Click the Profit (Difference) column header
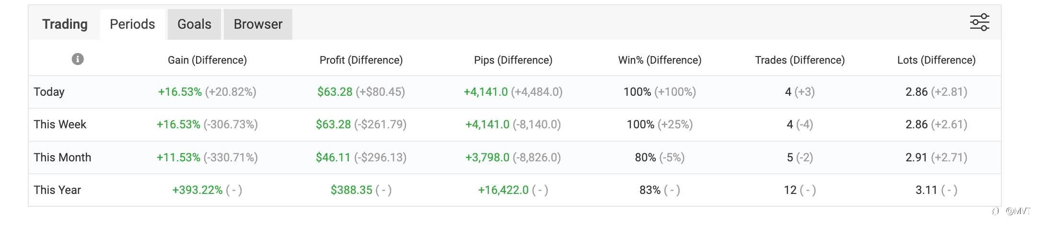The image size is (1044, 226). [x=361, y=60]
